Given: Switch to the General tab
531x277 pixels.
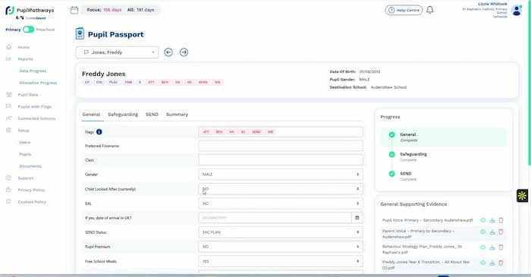Looking at the screenshot, I should (91, 115).
